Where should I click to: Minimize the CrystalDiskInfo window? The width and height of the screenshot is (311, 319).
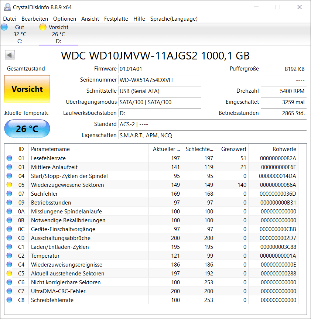(256, 7)
